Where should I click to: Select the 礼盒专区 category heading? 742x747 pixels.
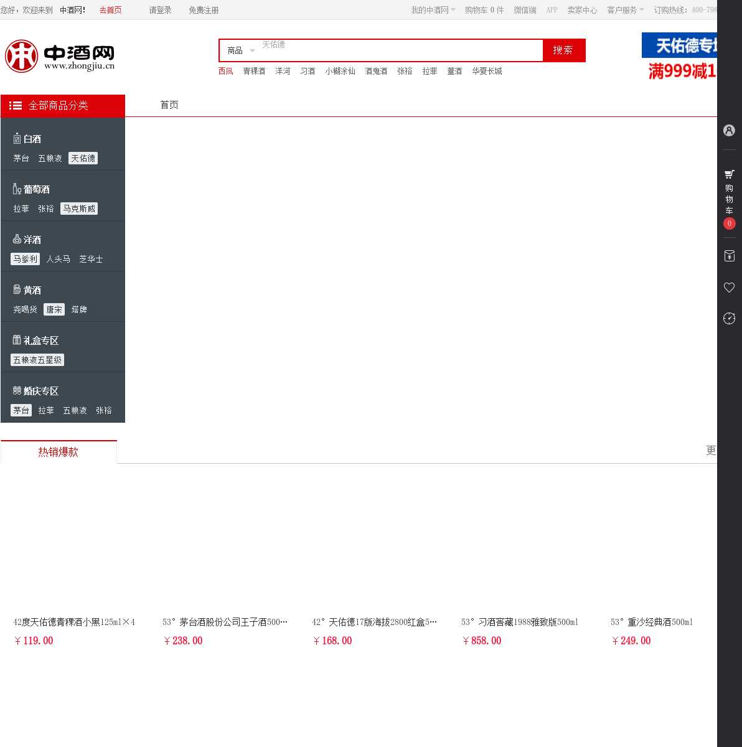[x=40, y=341]
